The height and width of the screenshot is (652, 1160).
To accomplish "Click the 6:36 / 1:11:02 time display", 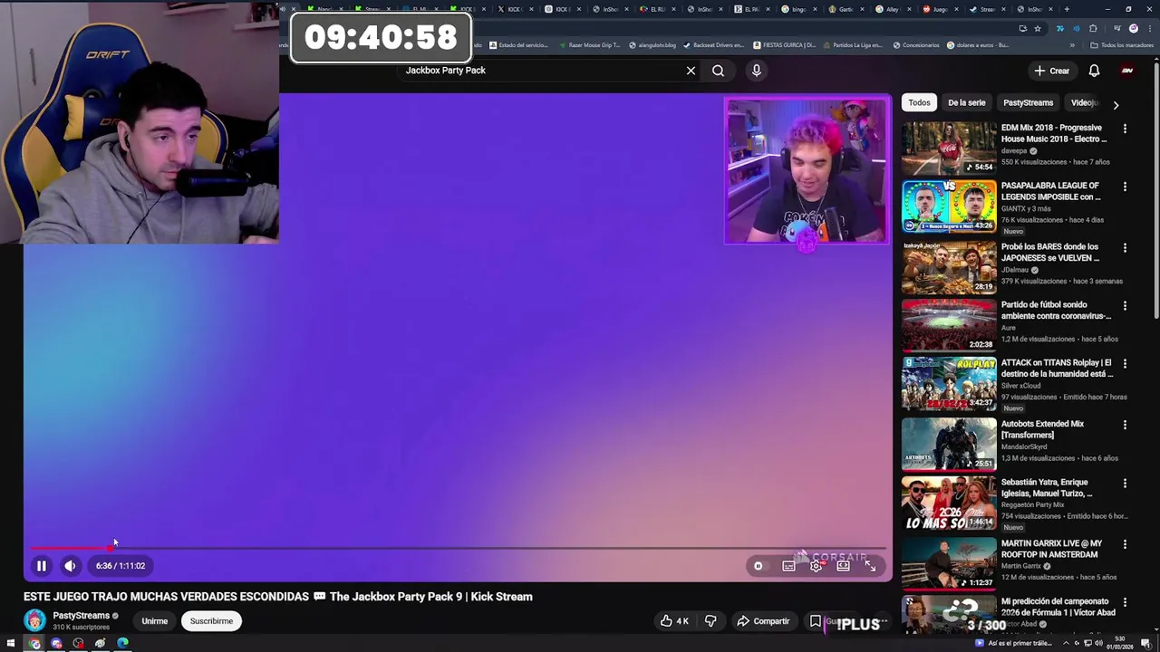I will pyautogui.click(x=121, y=566).
